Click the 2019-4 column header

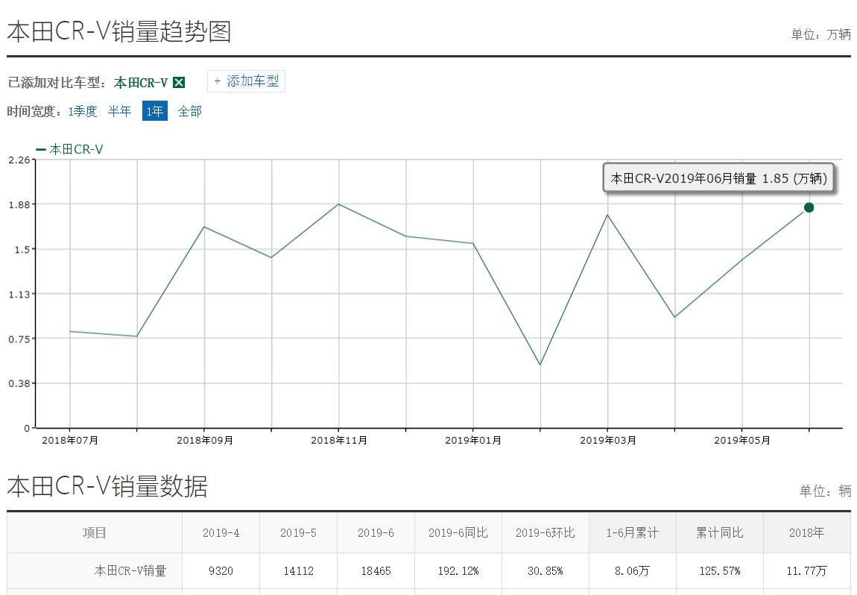221,532
